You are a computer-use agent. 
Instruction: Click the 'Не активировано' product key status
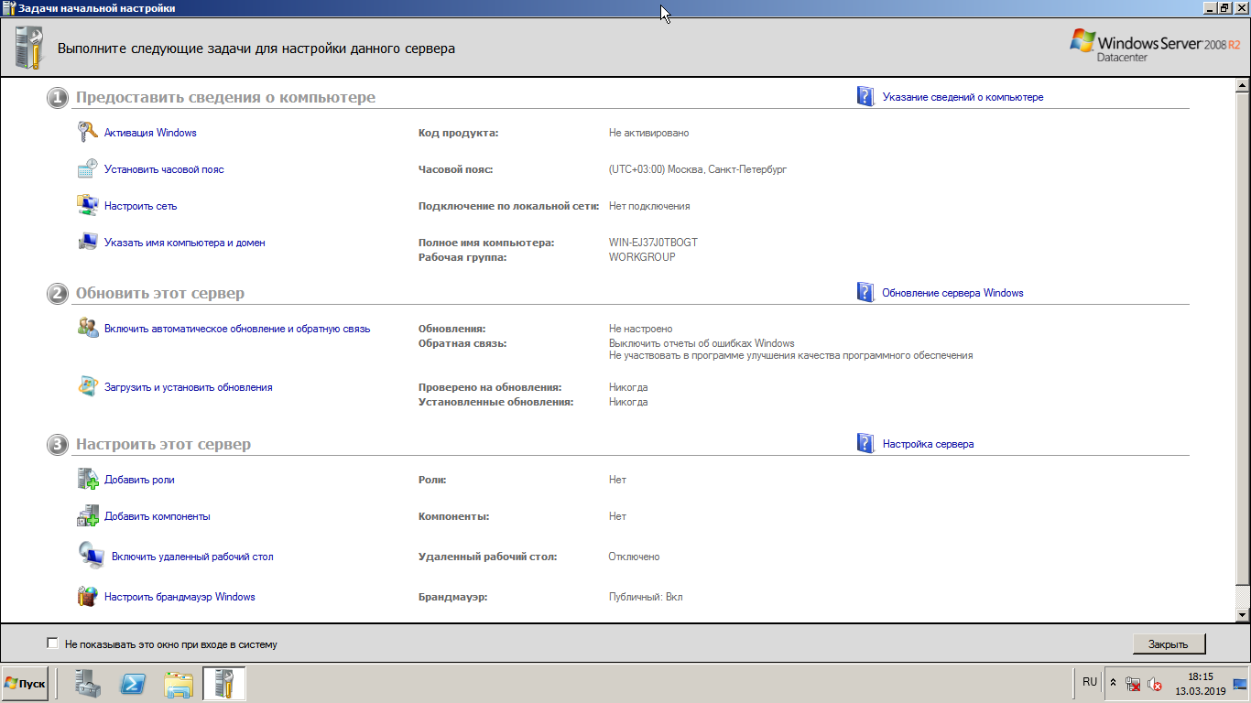[648, 133]
